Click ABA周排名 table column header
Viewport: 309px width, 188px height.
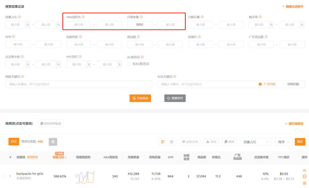(110, 157)
